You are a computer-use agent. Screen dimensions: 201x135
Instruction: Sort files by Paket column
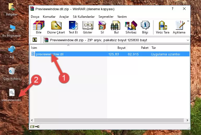pos(138,48)
